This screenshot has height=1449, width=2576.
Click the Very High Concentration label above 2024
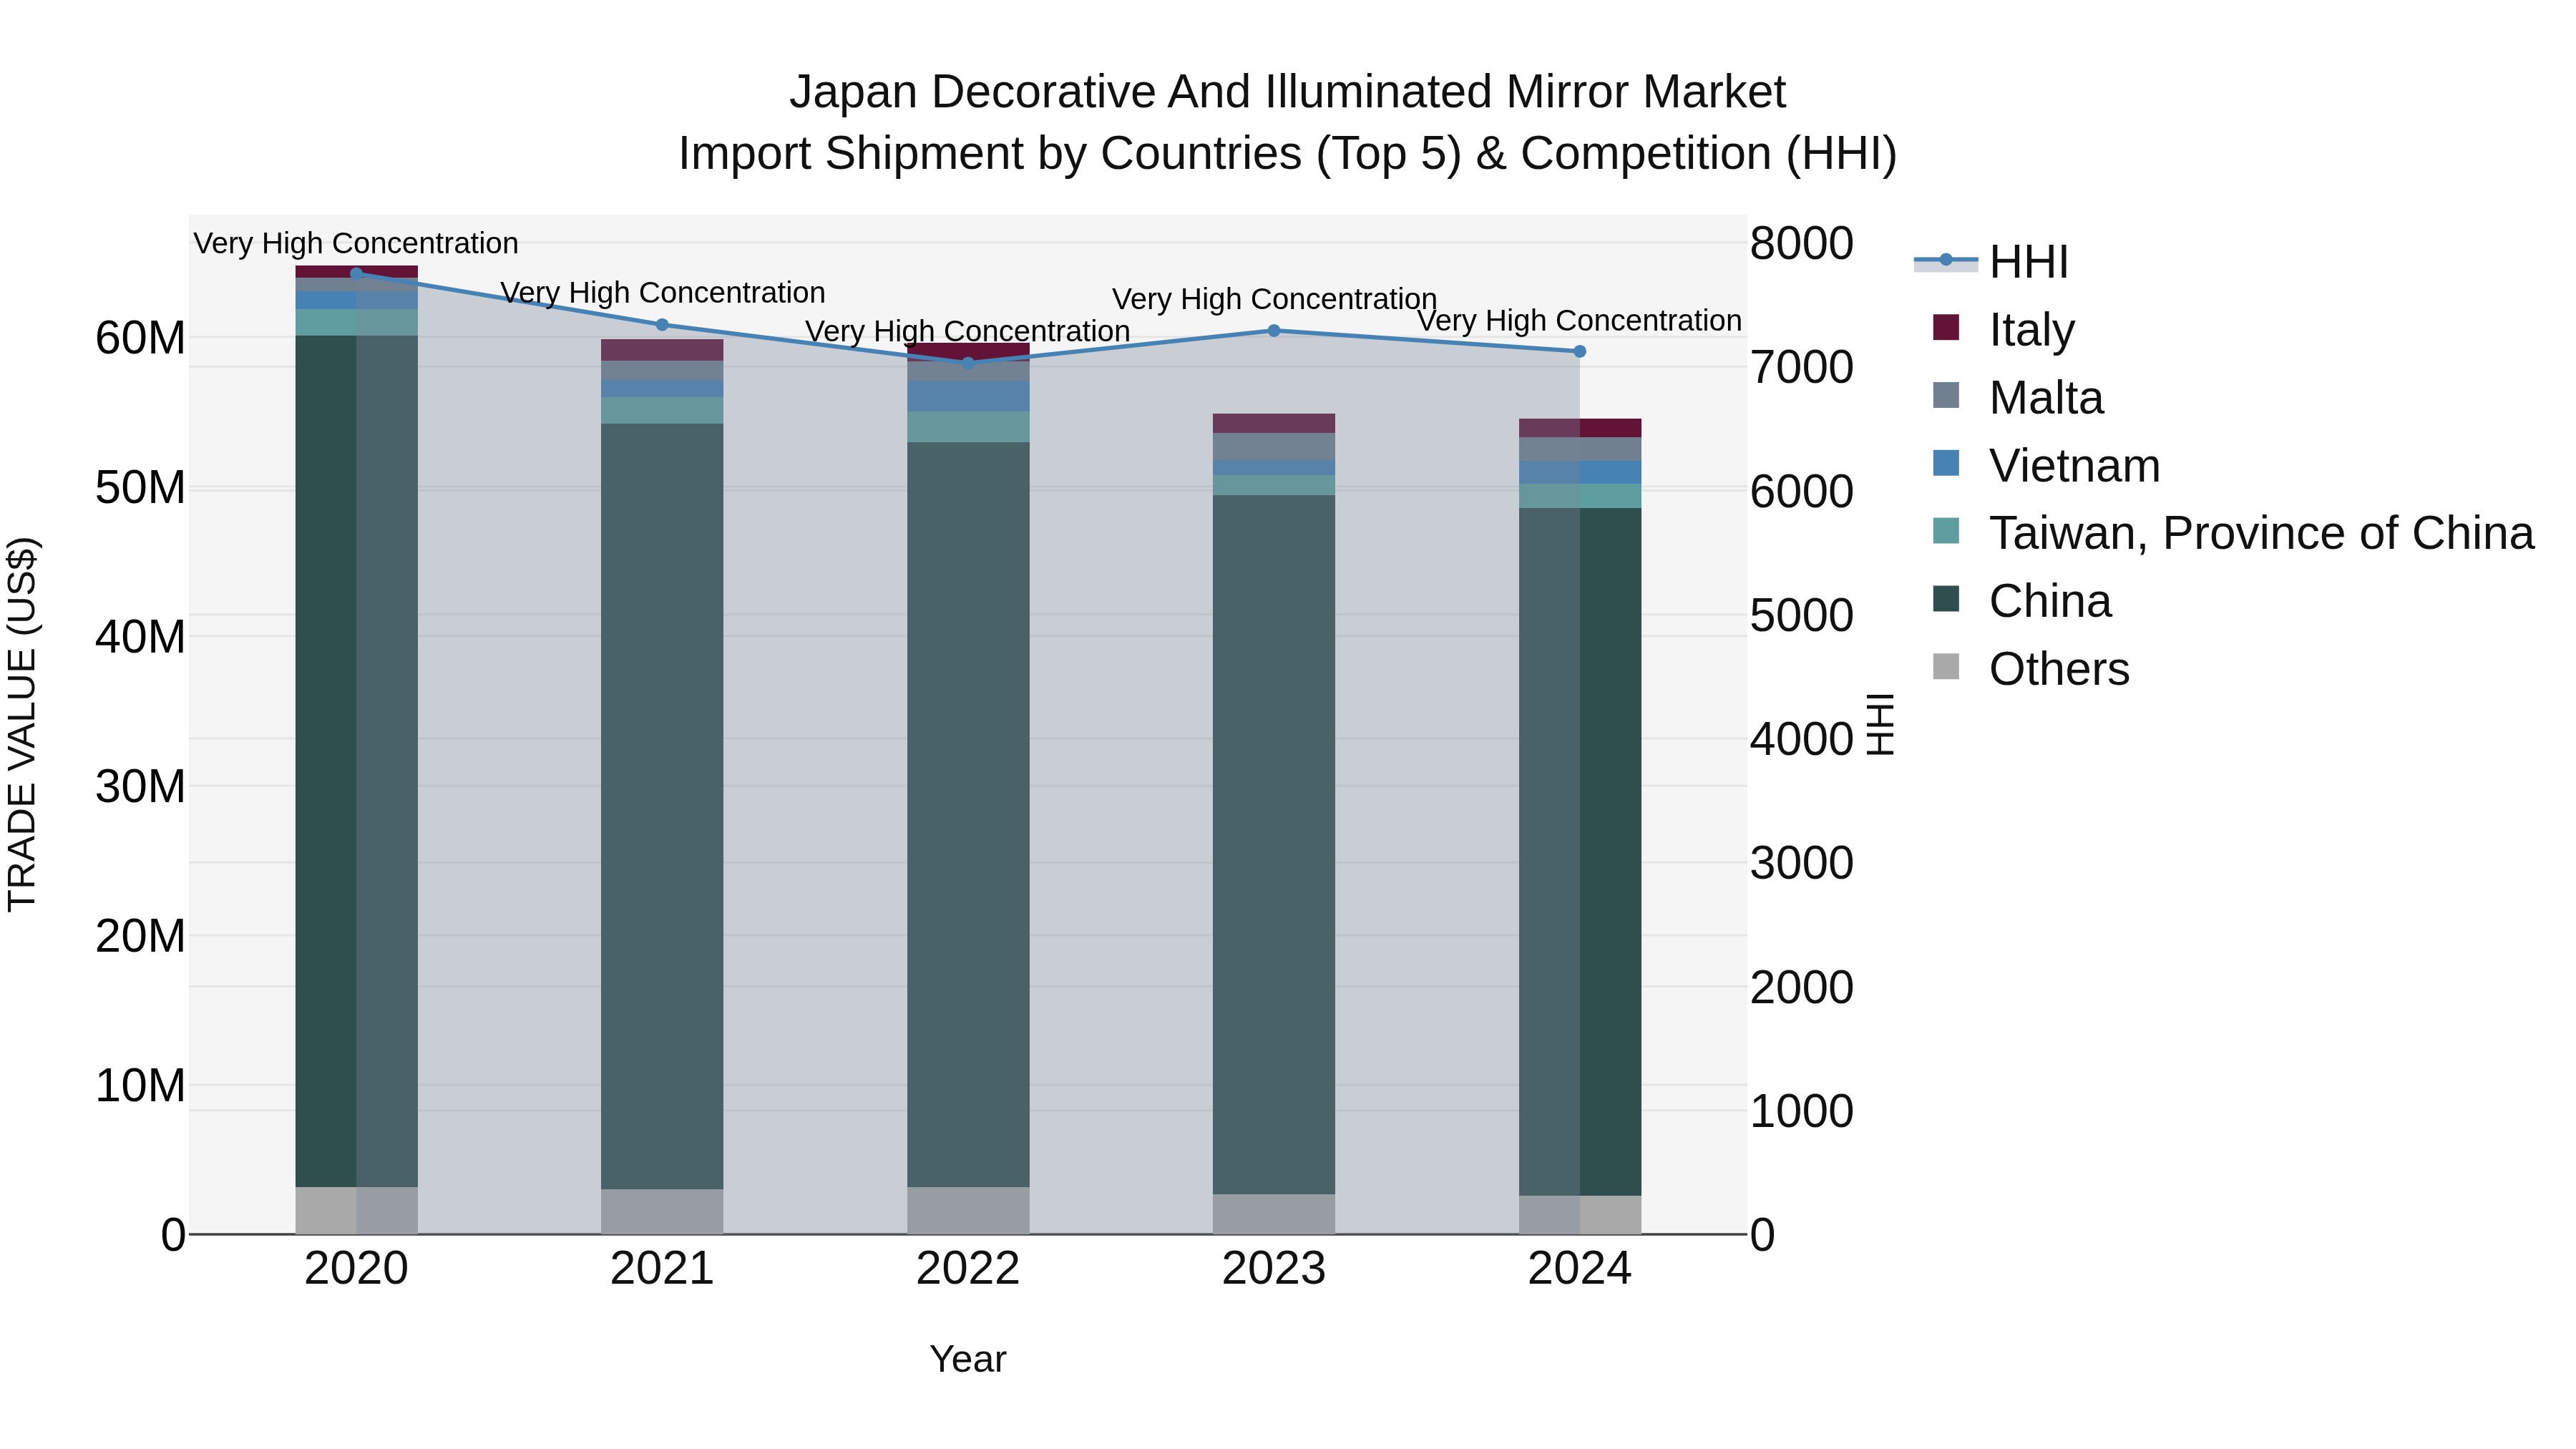[x=1580, y=320]
